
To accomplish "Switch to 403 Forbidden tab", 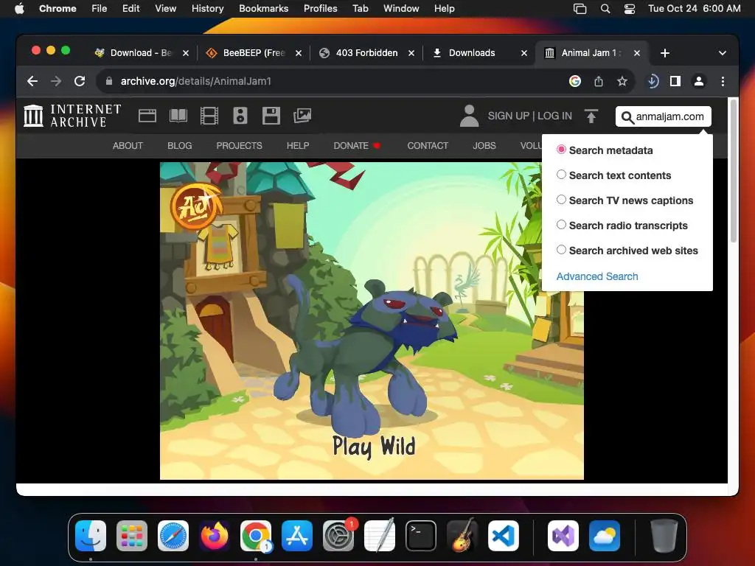I will 366,53.
